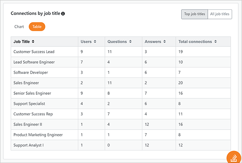This screenshot has height=163, width=242.
Task: Switch to All job titles
Action: tap(220, 14)
